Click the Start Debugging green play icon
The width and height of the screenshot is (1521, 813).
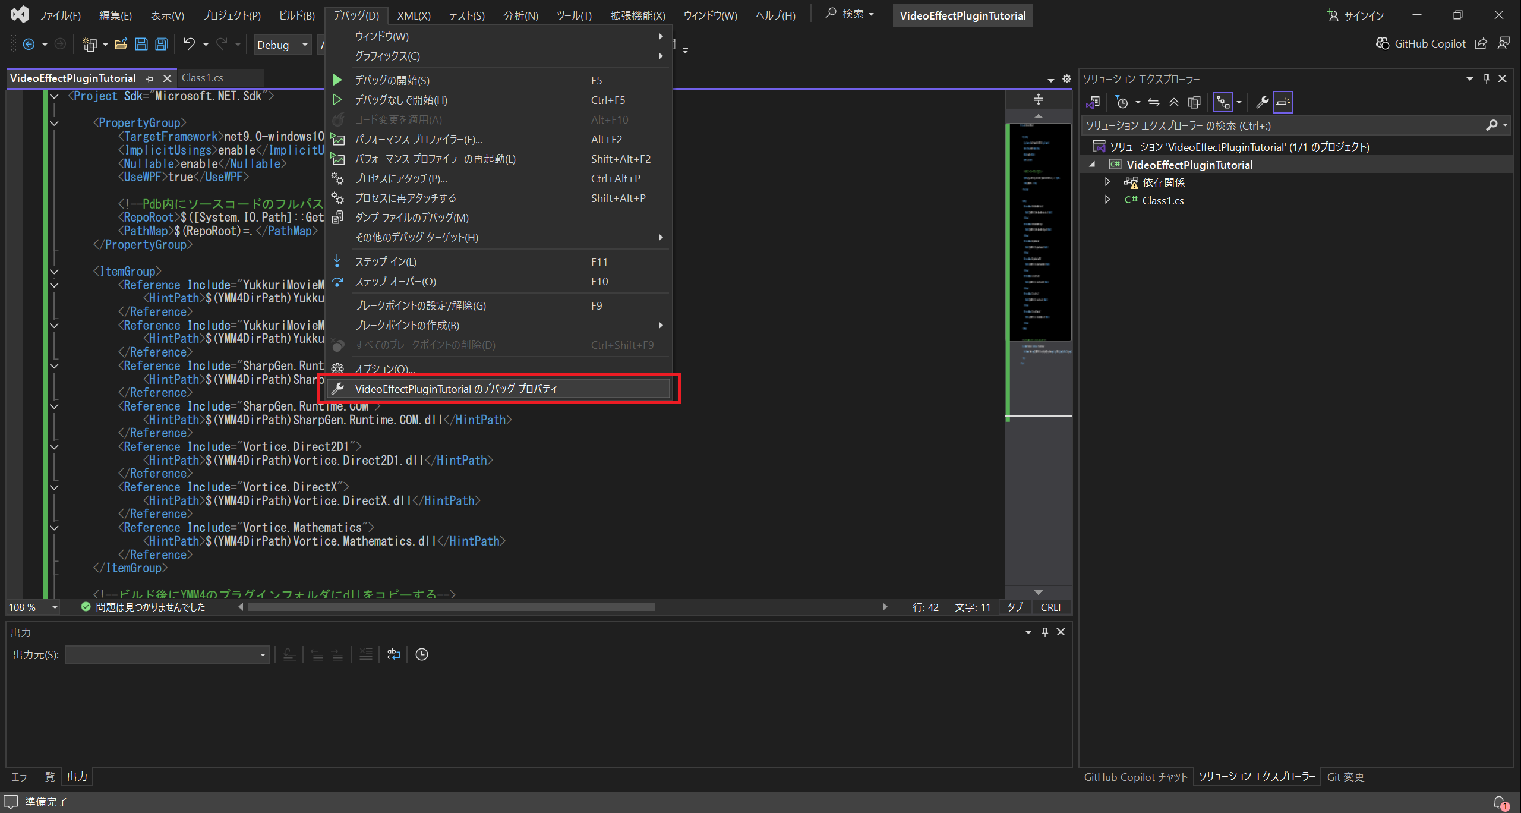[x=337, y=80]
